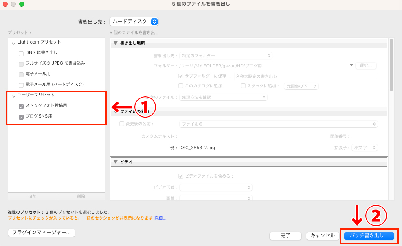Open the 拡張子 小文字 extension dropdown

click(x=365, y=148)
